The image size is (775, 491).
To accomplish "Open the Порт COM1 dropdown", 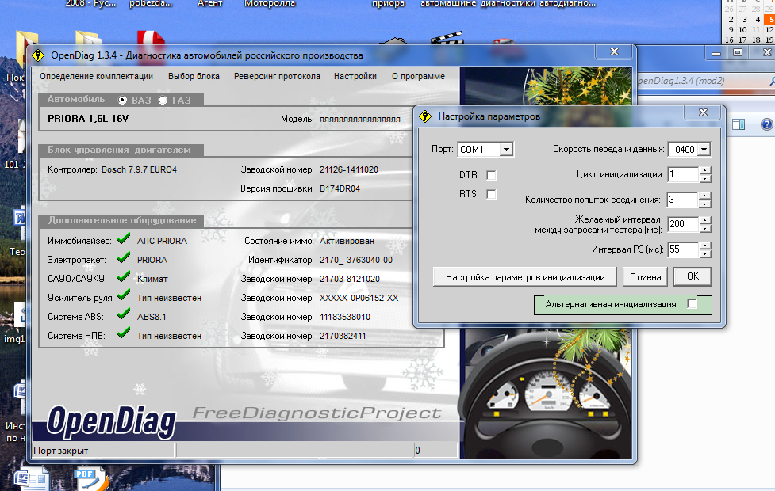I will (x=506, y=150).
